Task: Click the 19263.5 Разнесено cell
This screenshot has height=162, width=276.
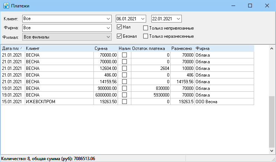Action: coord(183,102)
